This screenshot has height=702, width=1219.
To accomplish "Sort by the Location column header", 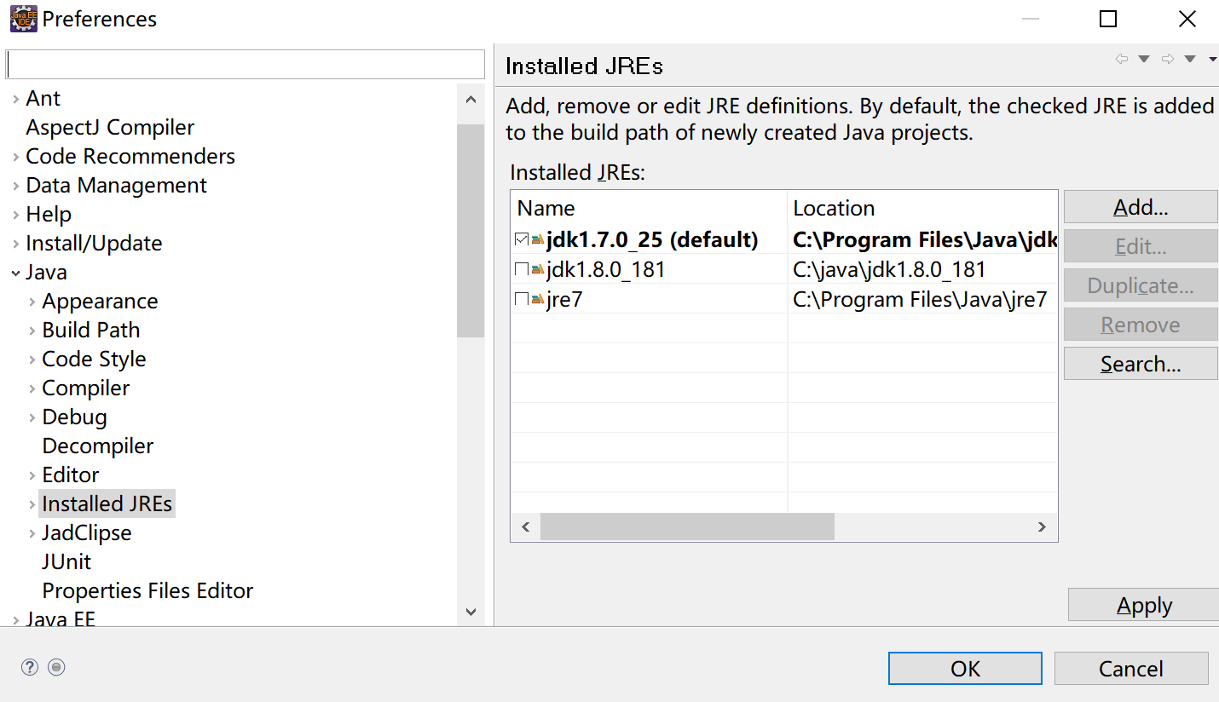I will [922, 208].
